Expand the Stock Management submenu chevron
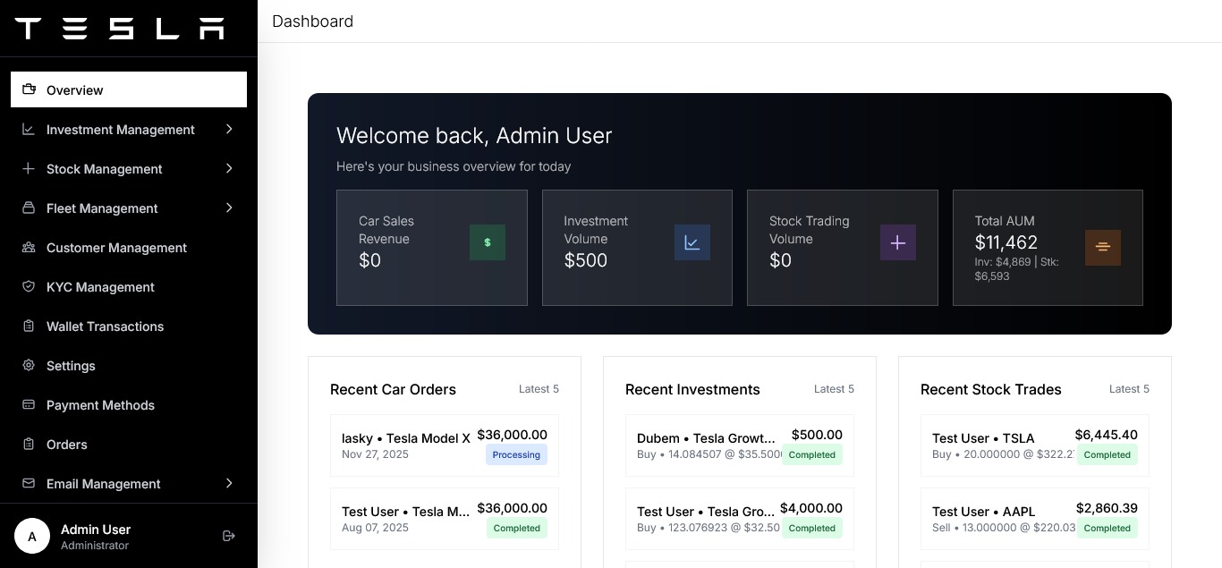1222x568 pixels. [229, 168]
